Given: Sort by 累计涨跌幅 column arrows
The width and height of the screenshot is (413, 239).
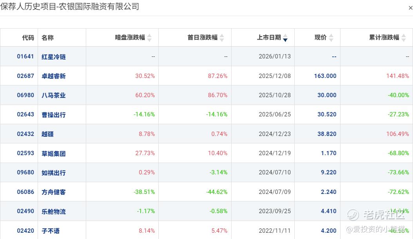Looking at the screenshot, I should coord(404,38).
